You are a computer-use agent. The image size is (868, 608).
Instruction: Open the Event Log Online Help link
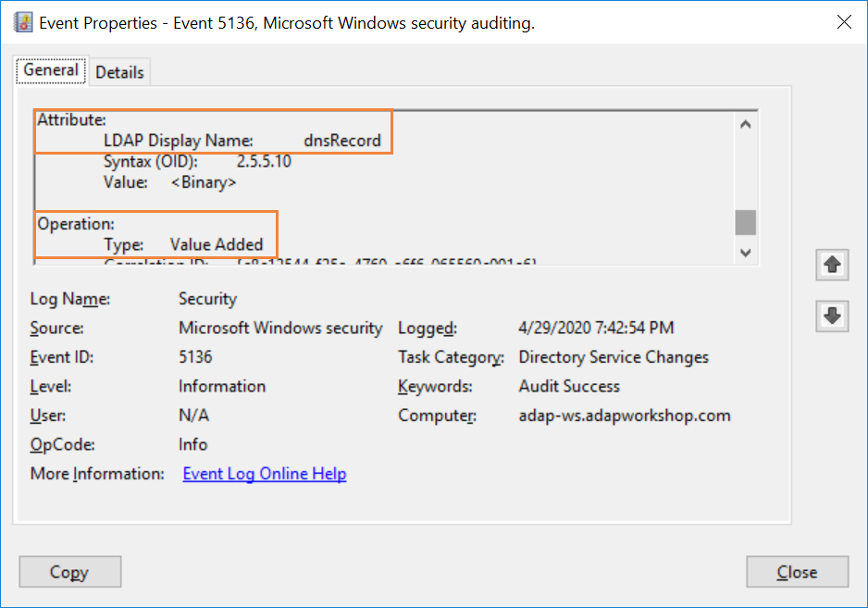265,474
